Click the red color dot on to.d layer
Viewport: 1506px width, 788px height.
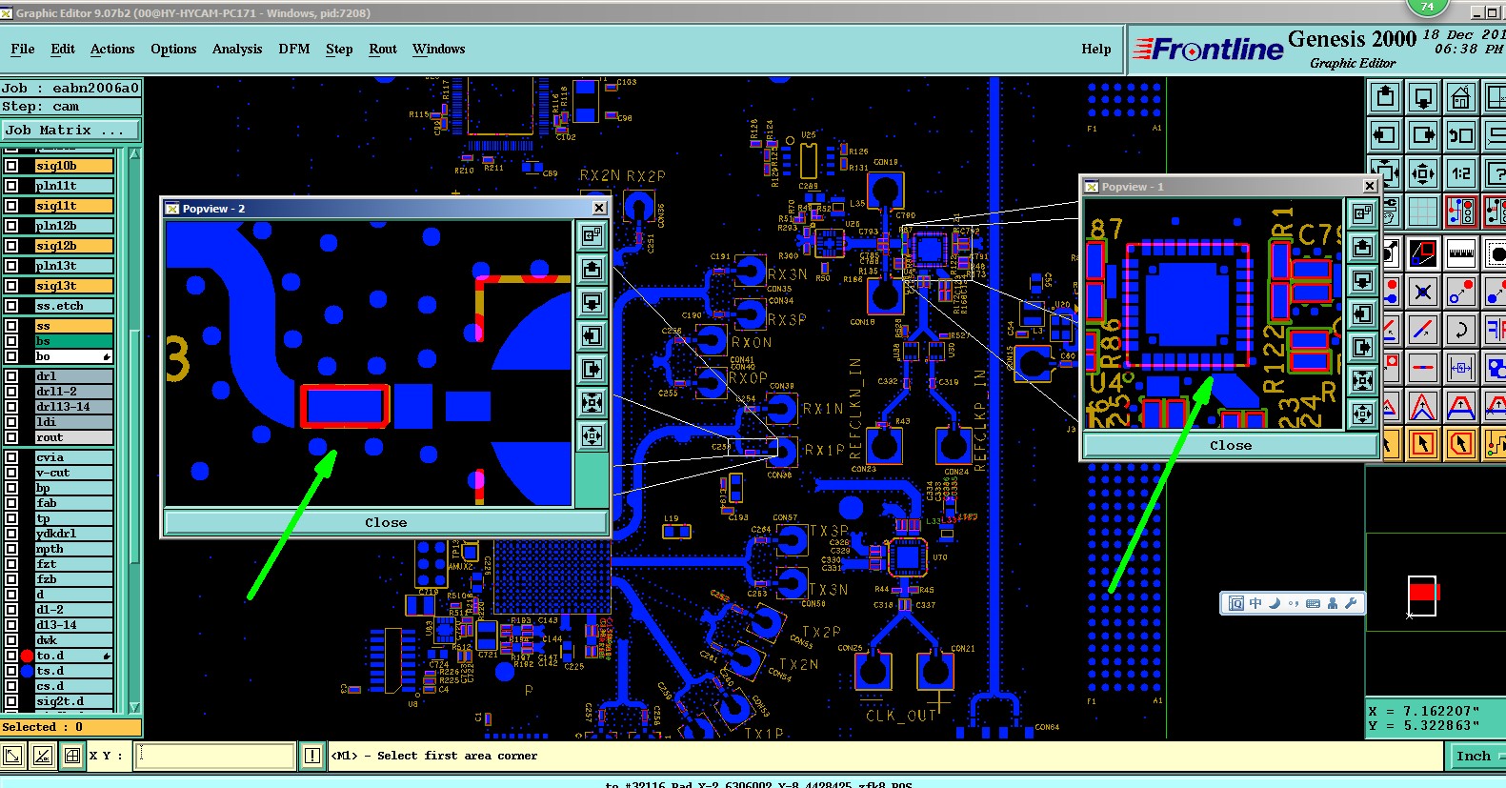27,656
